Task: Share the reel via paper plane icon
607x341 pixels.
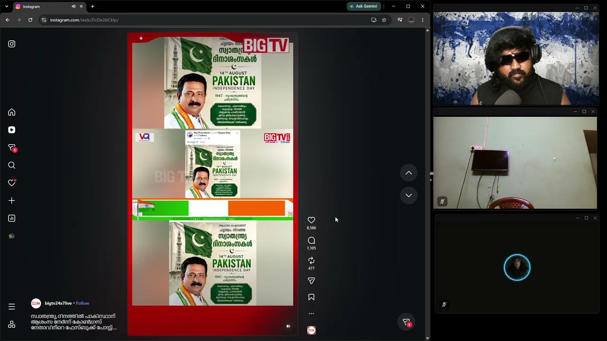Action: (x=311, y=281)
